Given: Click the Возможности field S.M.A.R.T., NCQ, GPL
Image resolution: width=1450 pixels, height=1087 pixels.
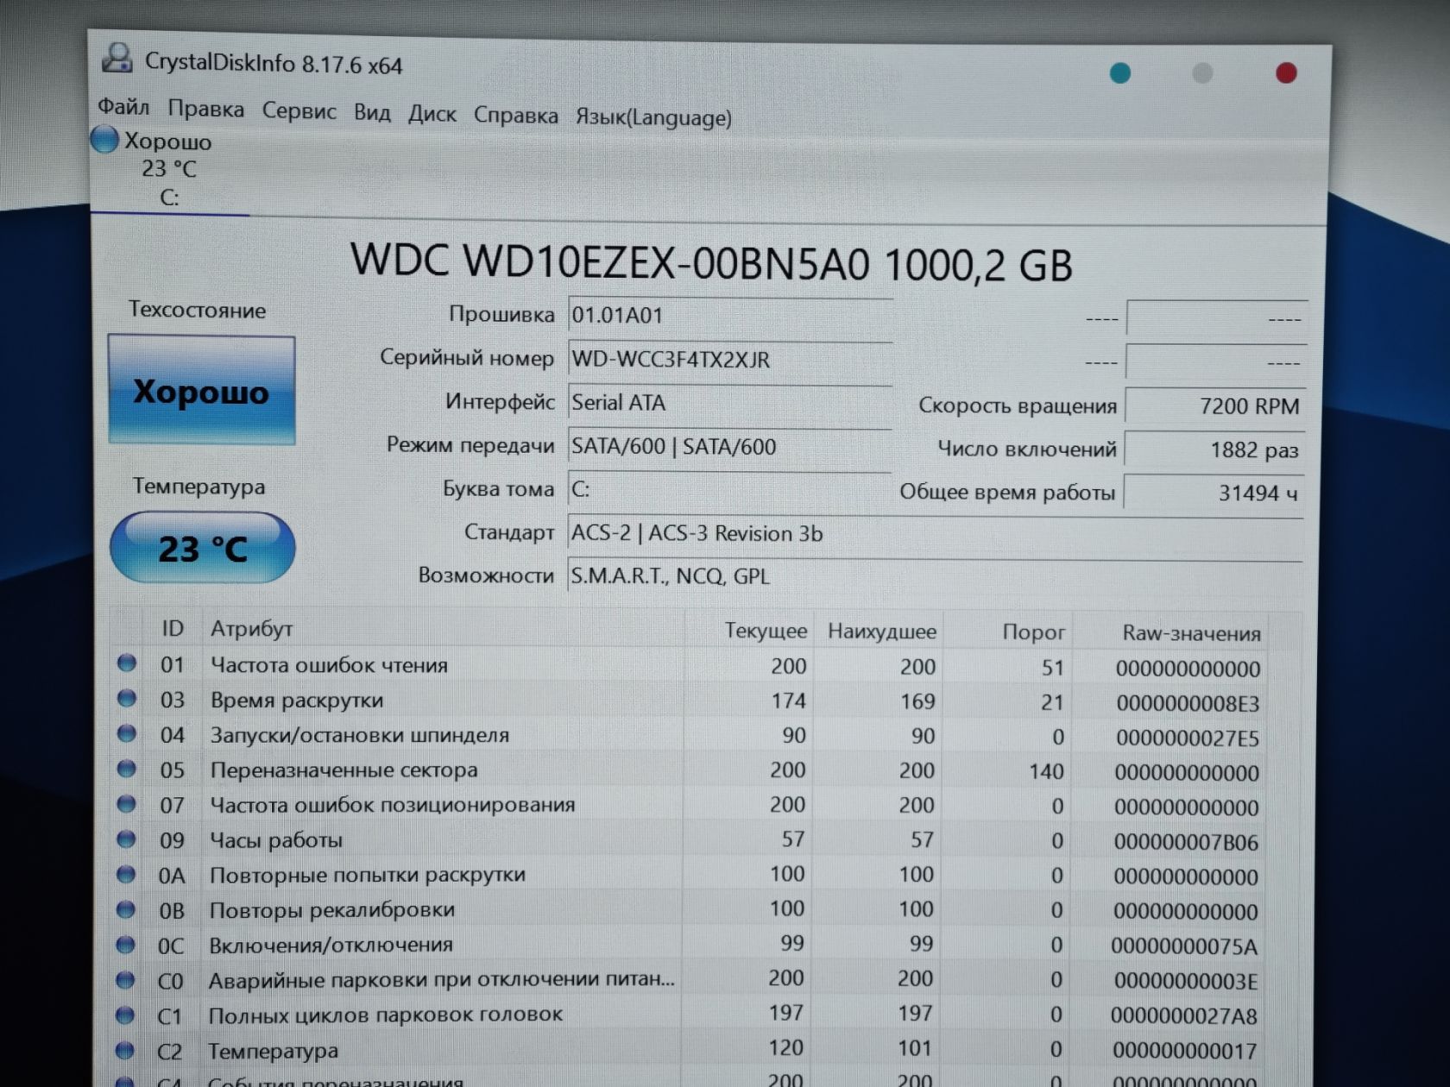Looking at the screenshot, I should pos(935,575).
